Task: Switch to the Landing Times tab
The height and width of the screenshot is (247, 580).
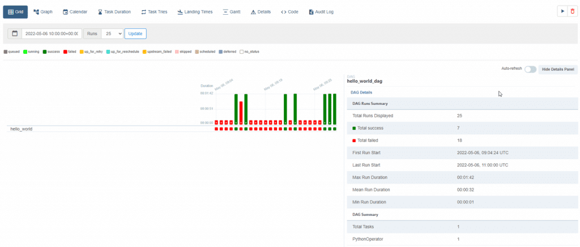Action: [x=195, y=12]
